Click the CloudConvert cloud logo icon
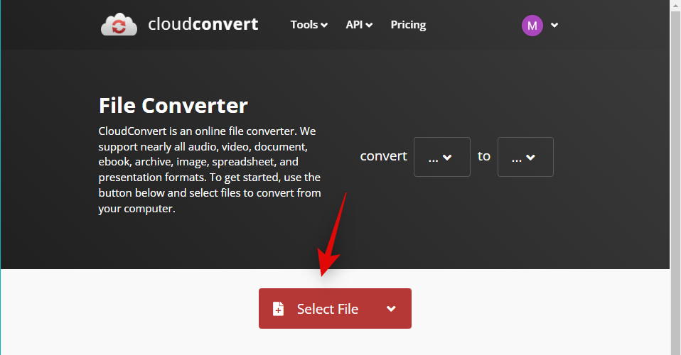The image size is (681, 355). (x=119, y=24)
